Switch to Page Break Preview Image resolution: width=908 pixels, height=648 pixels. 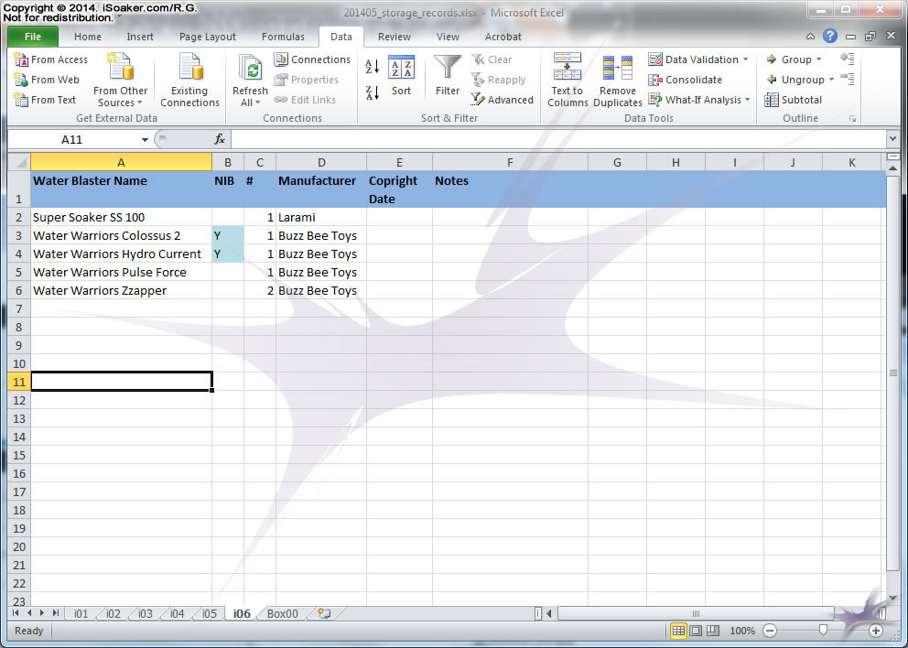713,632
